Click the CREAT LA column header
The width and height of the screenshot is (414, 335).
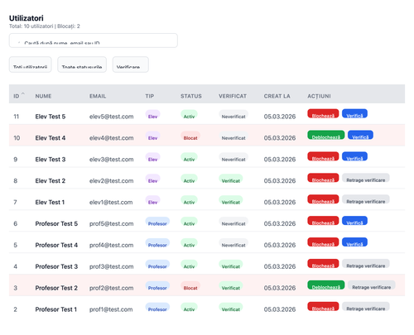click(277, 96)
